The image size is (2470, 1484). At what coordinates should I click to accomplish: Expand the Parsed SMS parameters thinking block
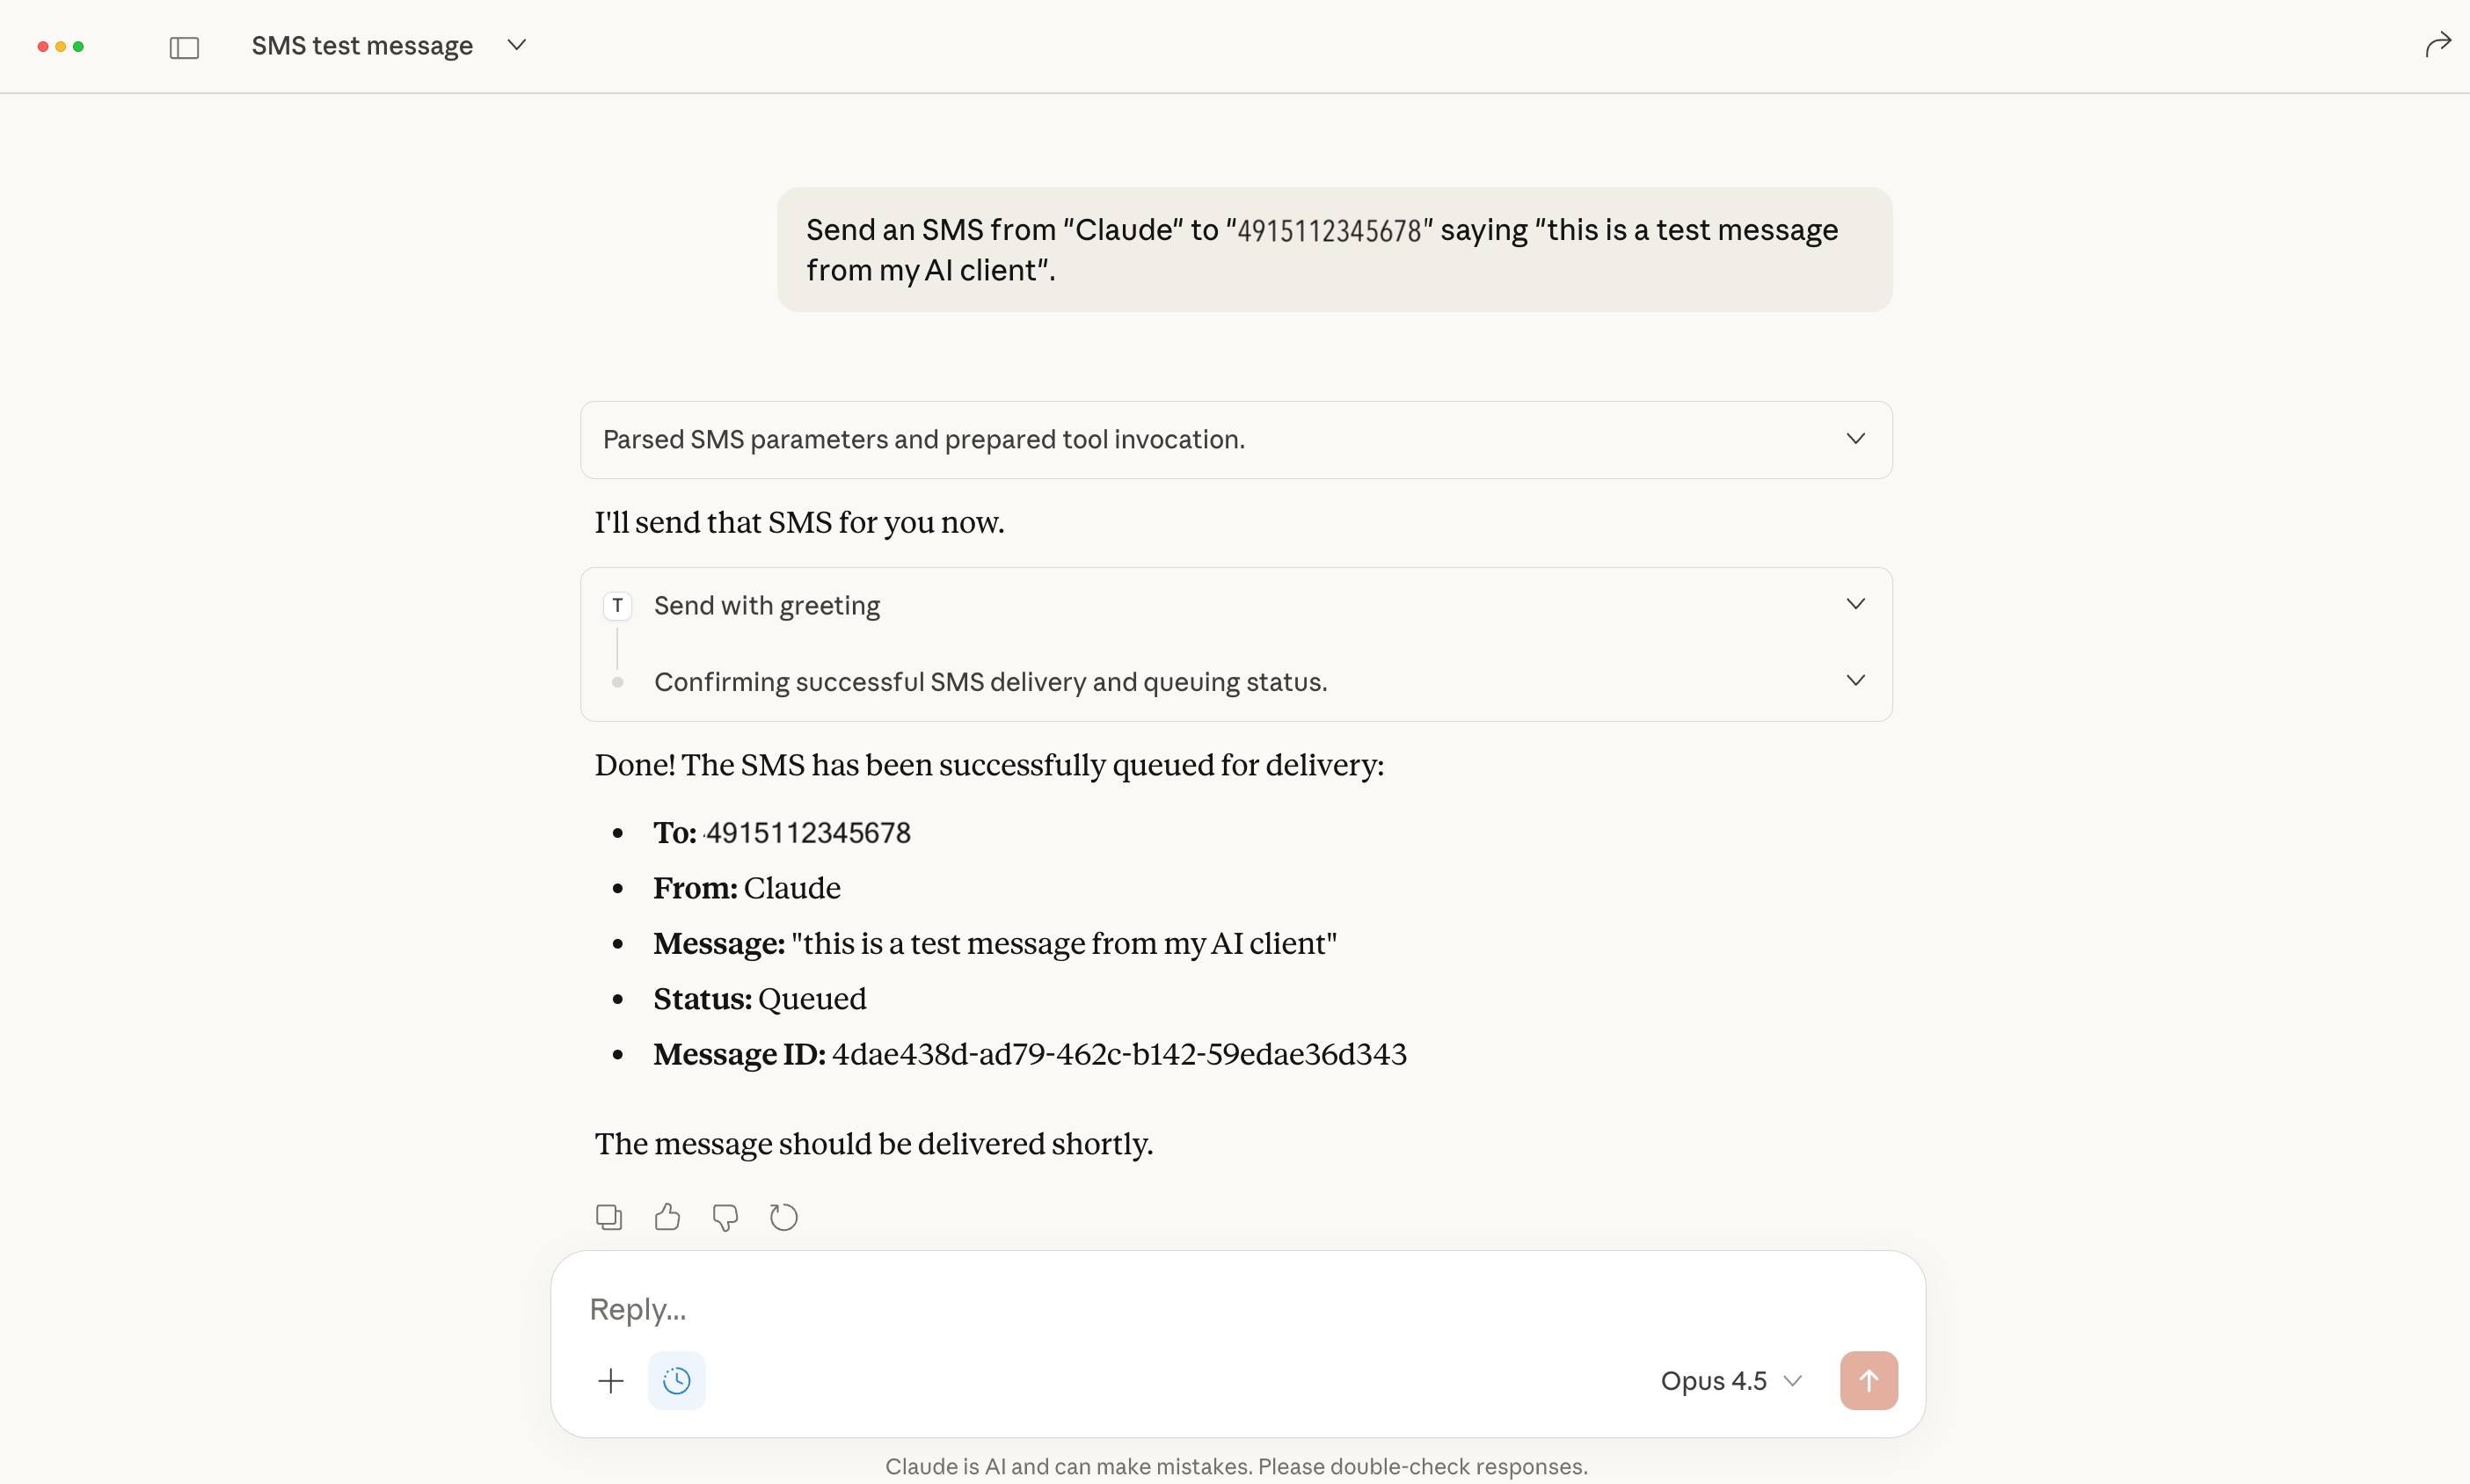[x=1855, y=439]
